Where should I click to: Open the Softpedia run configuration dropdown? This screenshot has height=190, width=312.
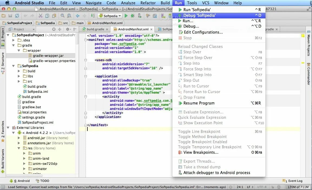[110, 16]
